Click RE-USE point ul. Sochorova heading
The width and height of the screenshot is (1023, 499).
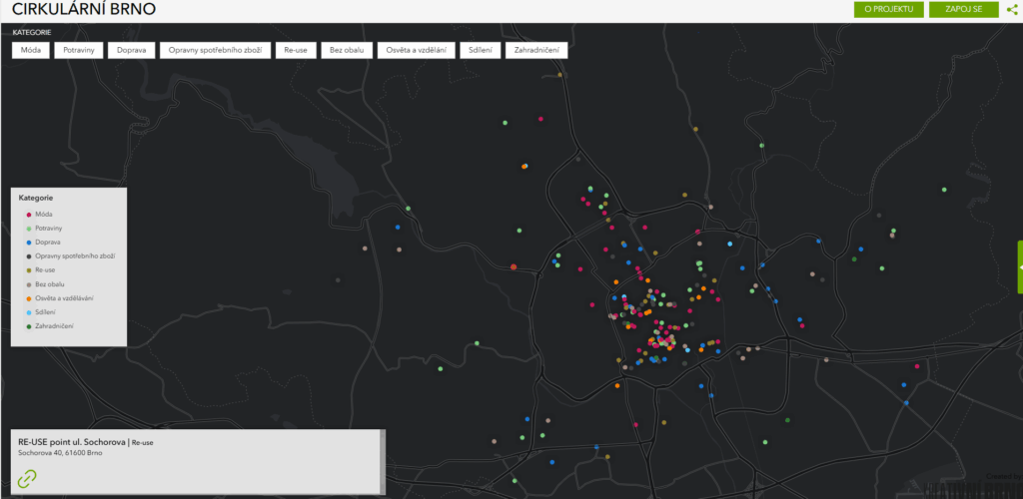pyautogui.click(x=72, y=441)
